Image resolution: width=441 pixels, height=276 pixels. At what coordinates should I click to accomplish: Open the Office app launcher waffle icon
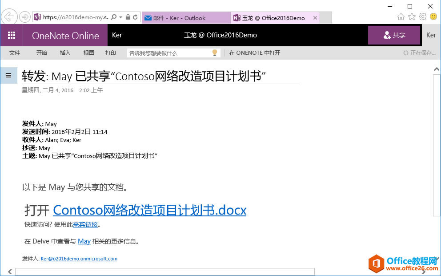point(12,35)
